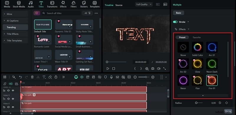Image resolution: width=236 pixels, height=115 pixels.
Task: Click the voiceover microphone icon
Action: 112,77
